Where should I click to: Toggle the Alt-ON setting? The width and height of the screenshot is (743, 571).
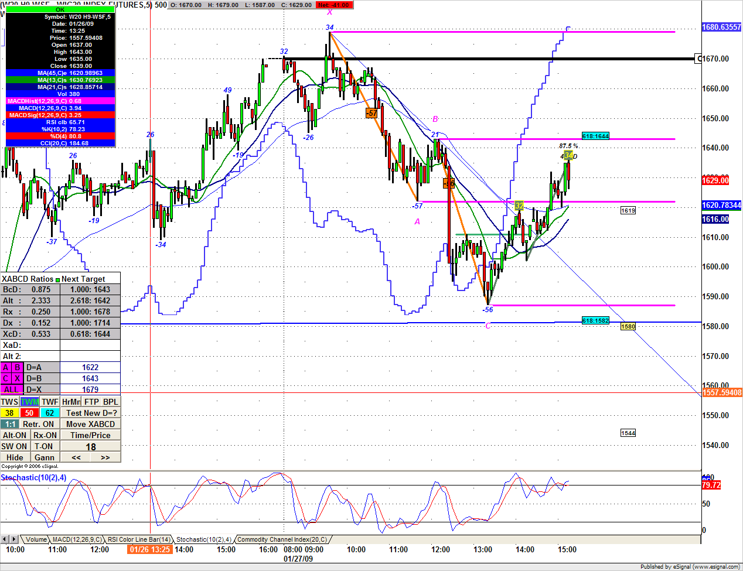click(15, 435)
